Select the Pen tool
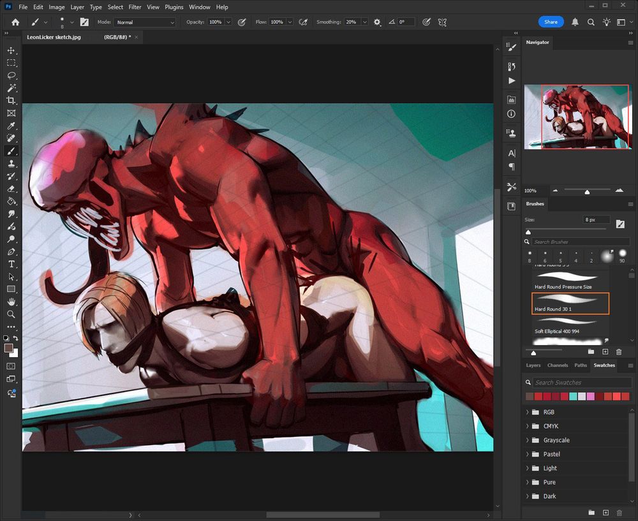The height and width of the screenshot is (521, 638). (11, 252)
